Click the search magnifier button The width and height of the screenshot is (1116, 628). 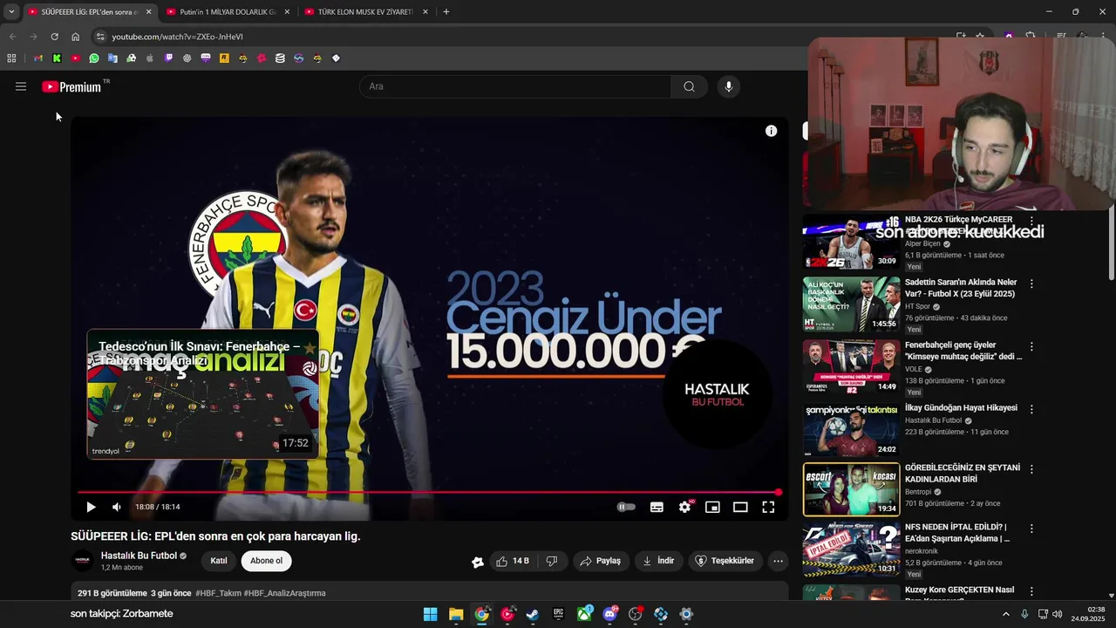pyautogui.click(x=689, y=86)
